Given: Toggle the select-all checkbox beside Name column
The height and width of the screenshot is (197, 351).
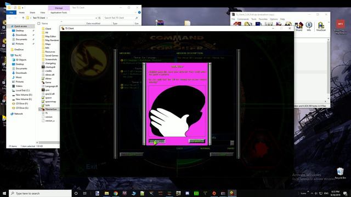Looking at the screenshot, I should coord(39,24).
